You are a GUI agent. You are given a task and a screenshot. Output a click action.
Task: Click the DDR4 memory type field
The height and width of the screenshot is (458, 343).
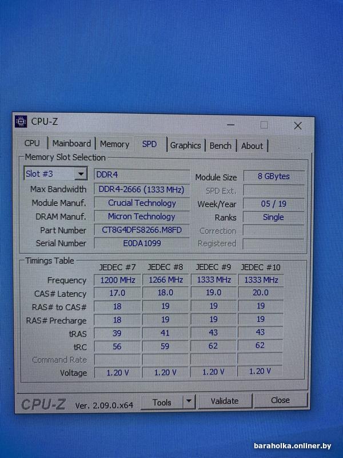(x=142, y=175)
